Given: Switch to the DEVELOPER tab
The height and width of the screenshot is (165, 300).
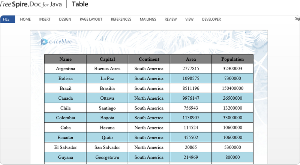Looking at the screenshot, I should [211, 19].
